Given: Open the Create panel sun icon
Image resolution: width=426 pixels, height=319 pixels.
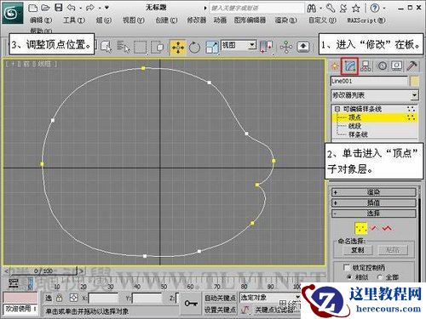Looking at the screenshot, I should [x=335, y=66].
